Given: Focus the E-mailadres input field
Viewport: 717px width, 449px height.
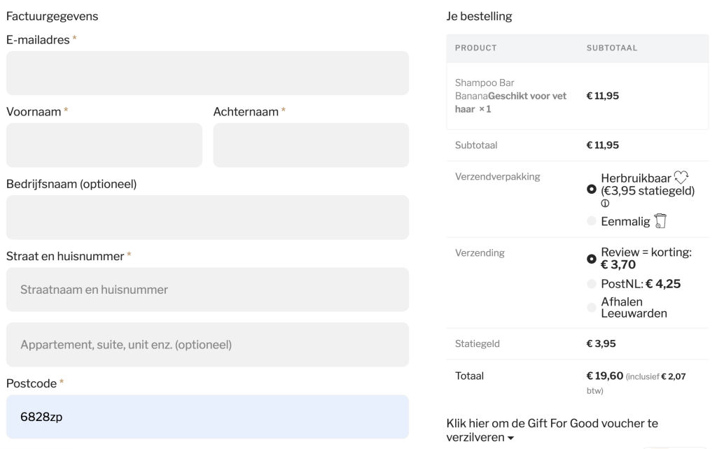Looking at the screenshot, I should 207,73.
